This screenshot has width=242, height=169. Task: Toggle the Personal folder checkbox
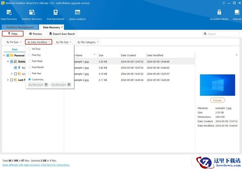pyautogui.click(x=8, y=55)
